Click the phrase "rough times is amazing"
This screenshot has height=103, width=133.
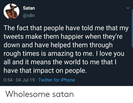pyautogui.click(x=38, y=54)
